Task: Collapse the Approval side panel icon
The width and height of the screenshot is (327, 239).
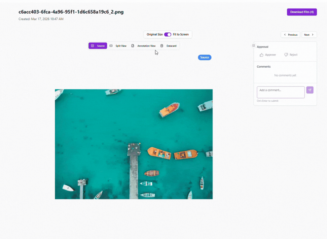Action: 253,46
